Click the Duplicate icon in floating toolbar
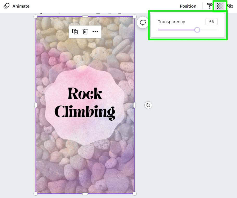Image resolution: width=237 pixels, height=198 pixels. pyautogui.click(x=75, y=32)
